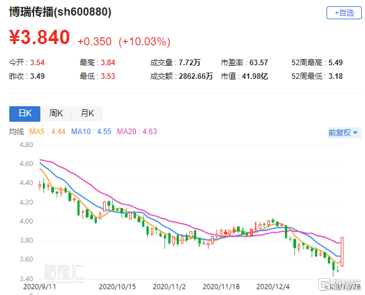Click the 最高 value 3.84
Viewport: 365px width, 295px height.
click(x=108, y=63)
